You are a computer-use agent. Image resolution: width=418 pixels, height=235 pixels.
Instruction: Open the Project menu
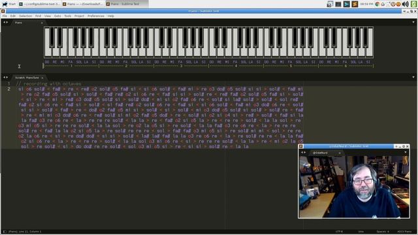(x=79, y=16)
